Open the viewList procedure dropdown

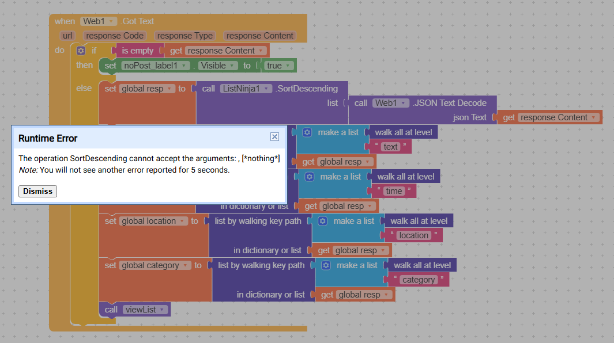coord(162,310)
